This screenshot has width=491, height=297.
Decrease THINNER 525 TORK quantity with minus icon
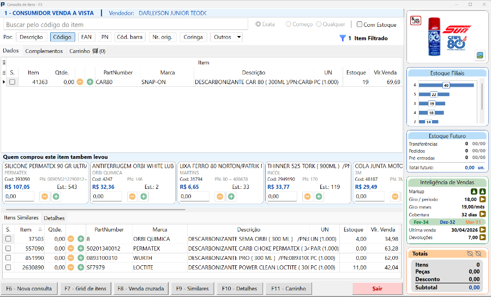point(308,197)
